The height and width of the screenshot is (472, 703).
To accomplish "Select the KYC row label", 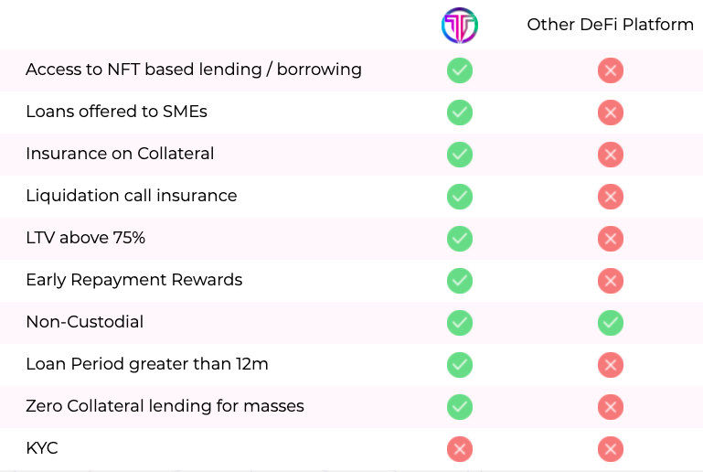I will coord(42,448).
